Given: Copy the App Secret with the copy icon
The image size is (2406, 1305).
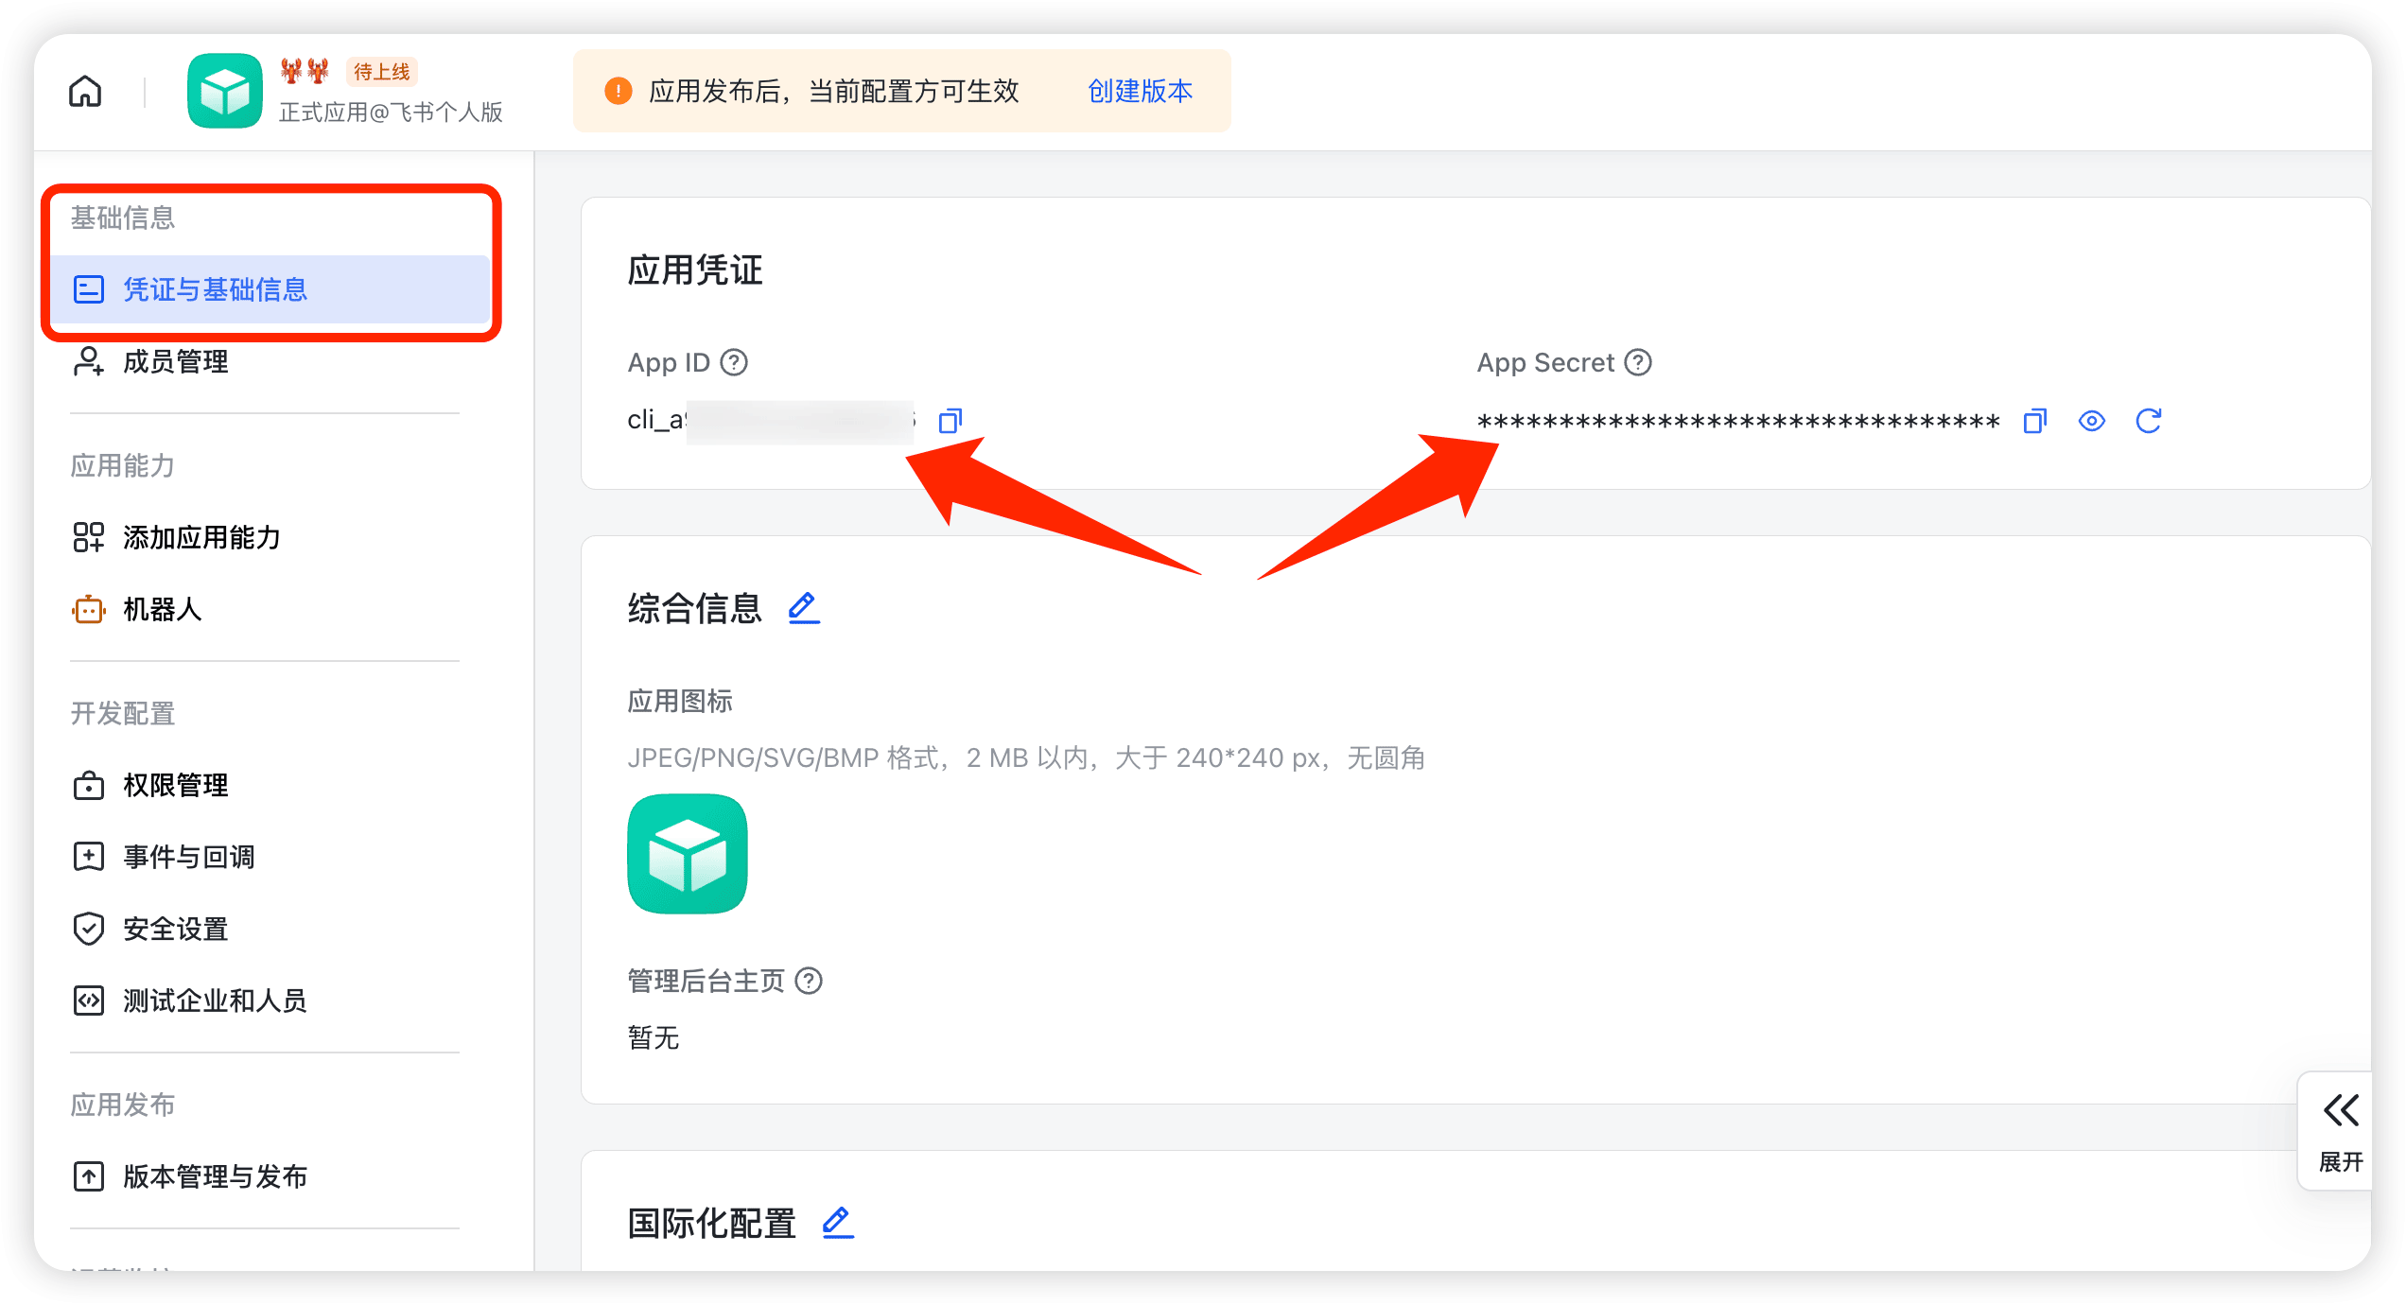Looking at the screenshot, I should 2034,420.
